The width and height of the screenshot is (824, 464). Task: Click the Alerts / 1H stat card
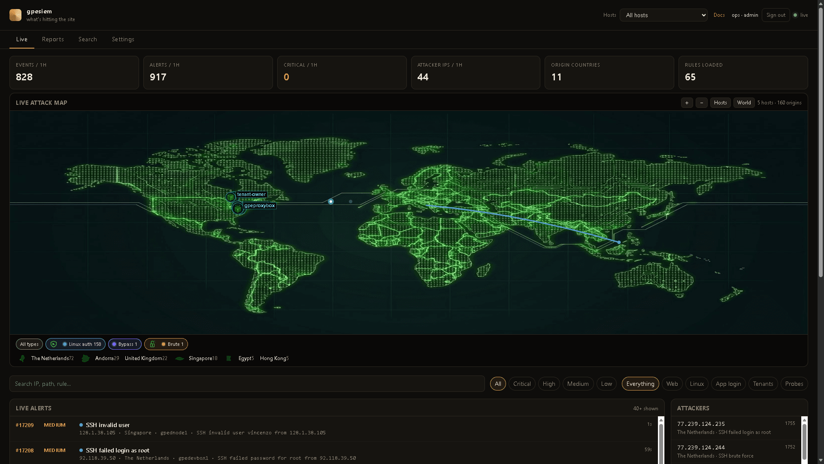click(208, 73)
